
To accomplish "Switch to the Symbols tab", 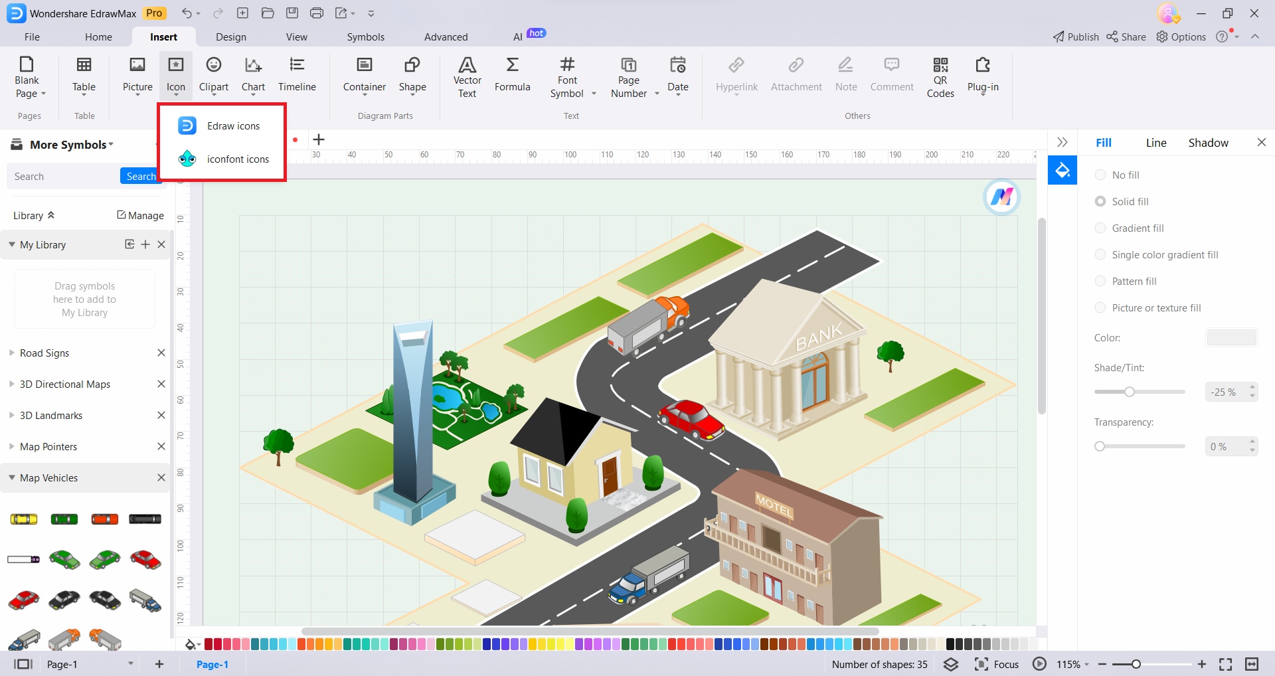I will pos(366,37).
